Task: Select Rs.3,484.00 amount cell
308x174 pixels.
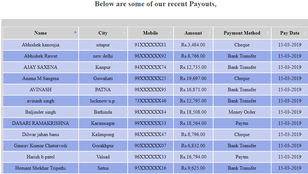Action: [193, 45]
